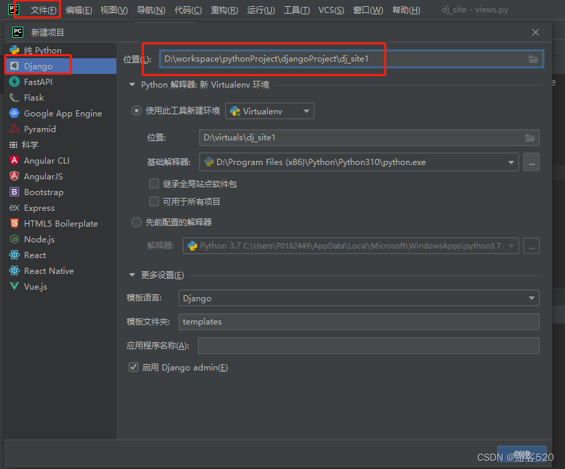Click the Vue.js V icon
The height and width of the screenshot is (469, 565).
(14, 286)
